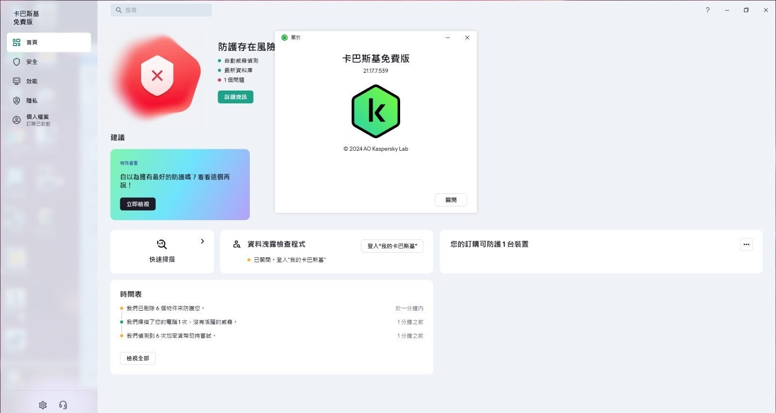Open support via the headset icon
Screen dimensions: 776x413
coord(63,405)
